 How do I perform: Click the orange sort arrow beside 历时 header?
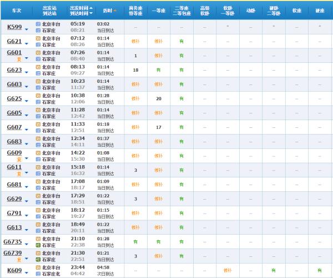click(115, 11)
